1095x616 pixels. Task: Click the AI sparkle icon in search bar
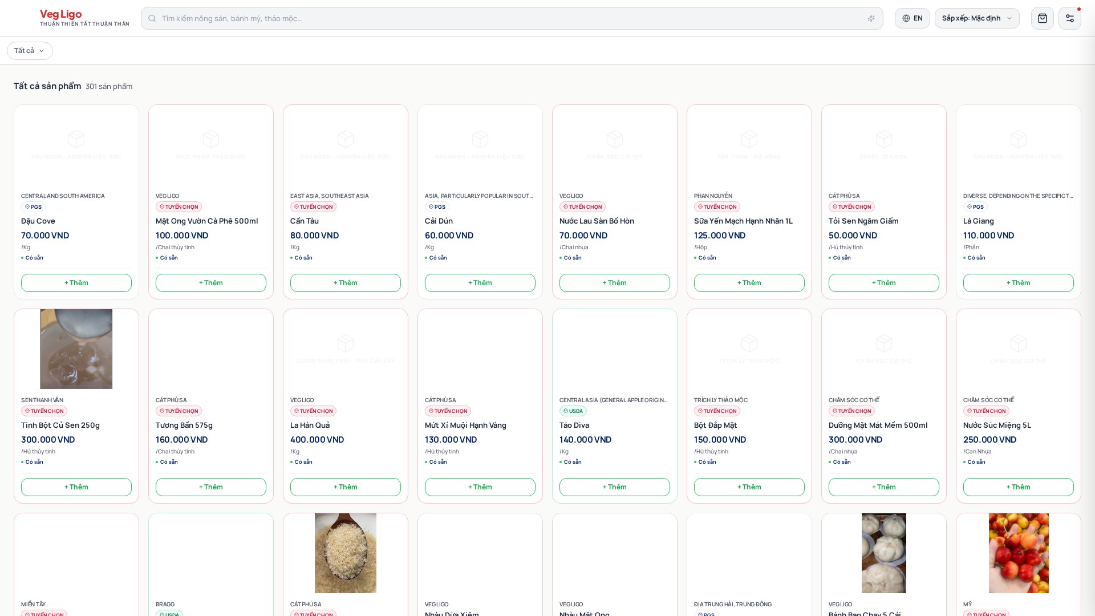871,18
